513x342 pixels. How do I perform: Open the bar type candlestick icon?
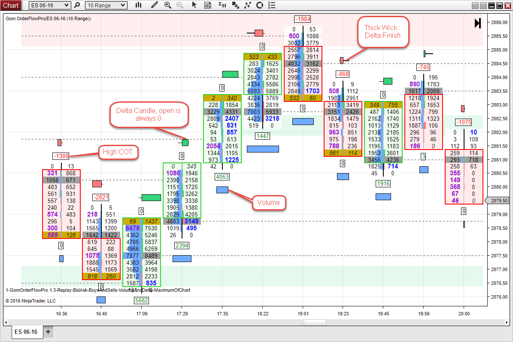[x=138, y=5]
